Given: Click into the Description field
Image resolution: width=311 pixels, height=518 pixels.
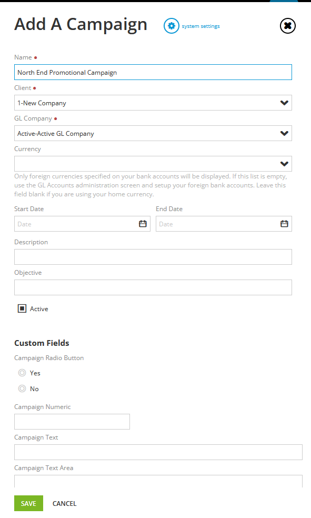Looking at the screenshot, I should click(153, 257).
